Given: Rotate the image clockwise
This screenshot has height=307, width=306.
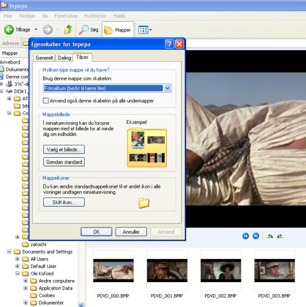Looking at the screenshot, I should pos(270,236).
